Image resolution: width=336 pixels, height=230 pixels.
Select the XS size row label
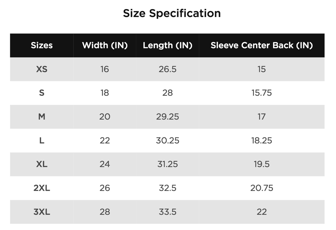coord(42,69)
